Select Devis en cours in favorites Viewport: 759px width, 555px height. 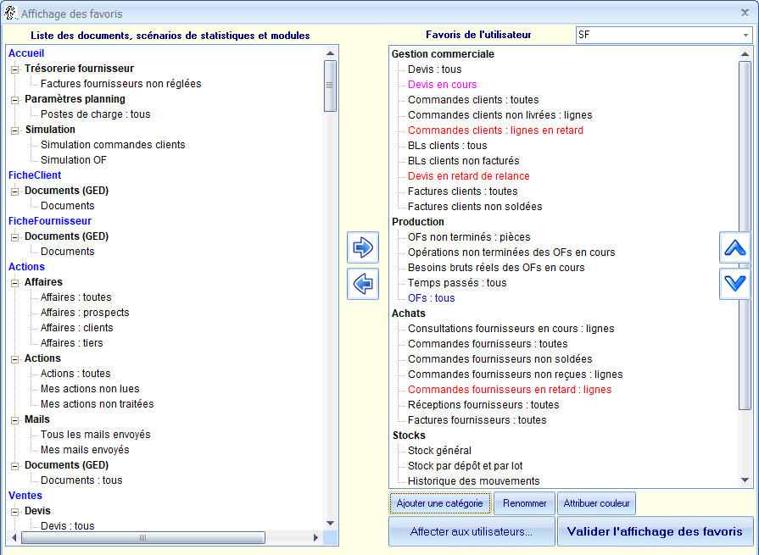[442, 85]
